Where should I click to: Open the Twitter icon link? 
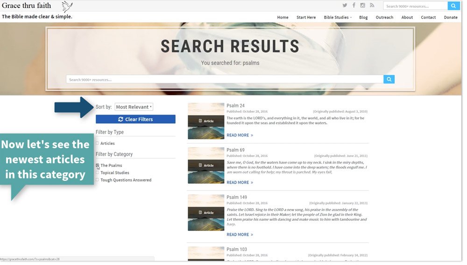pos(345,5)
